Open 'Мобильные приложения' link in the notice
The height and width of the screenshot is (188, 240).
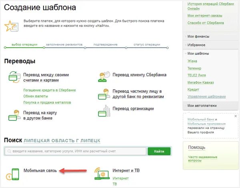pos(206,124)
